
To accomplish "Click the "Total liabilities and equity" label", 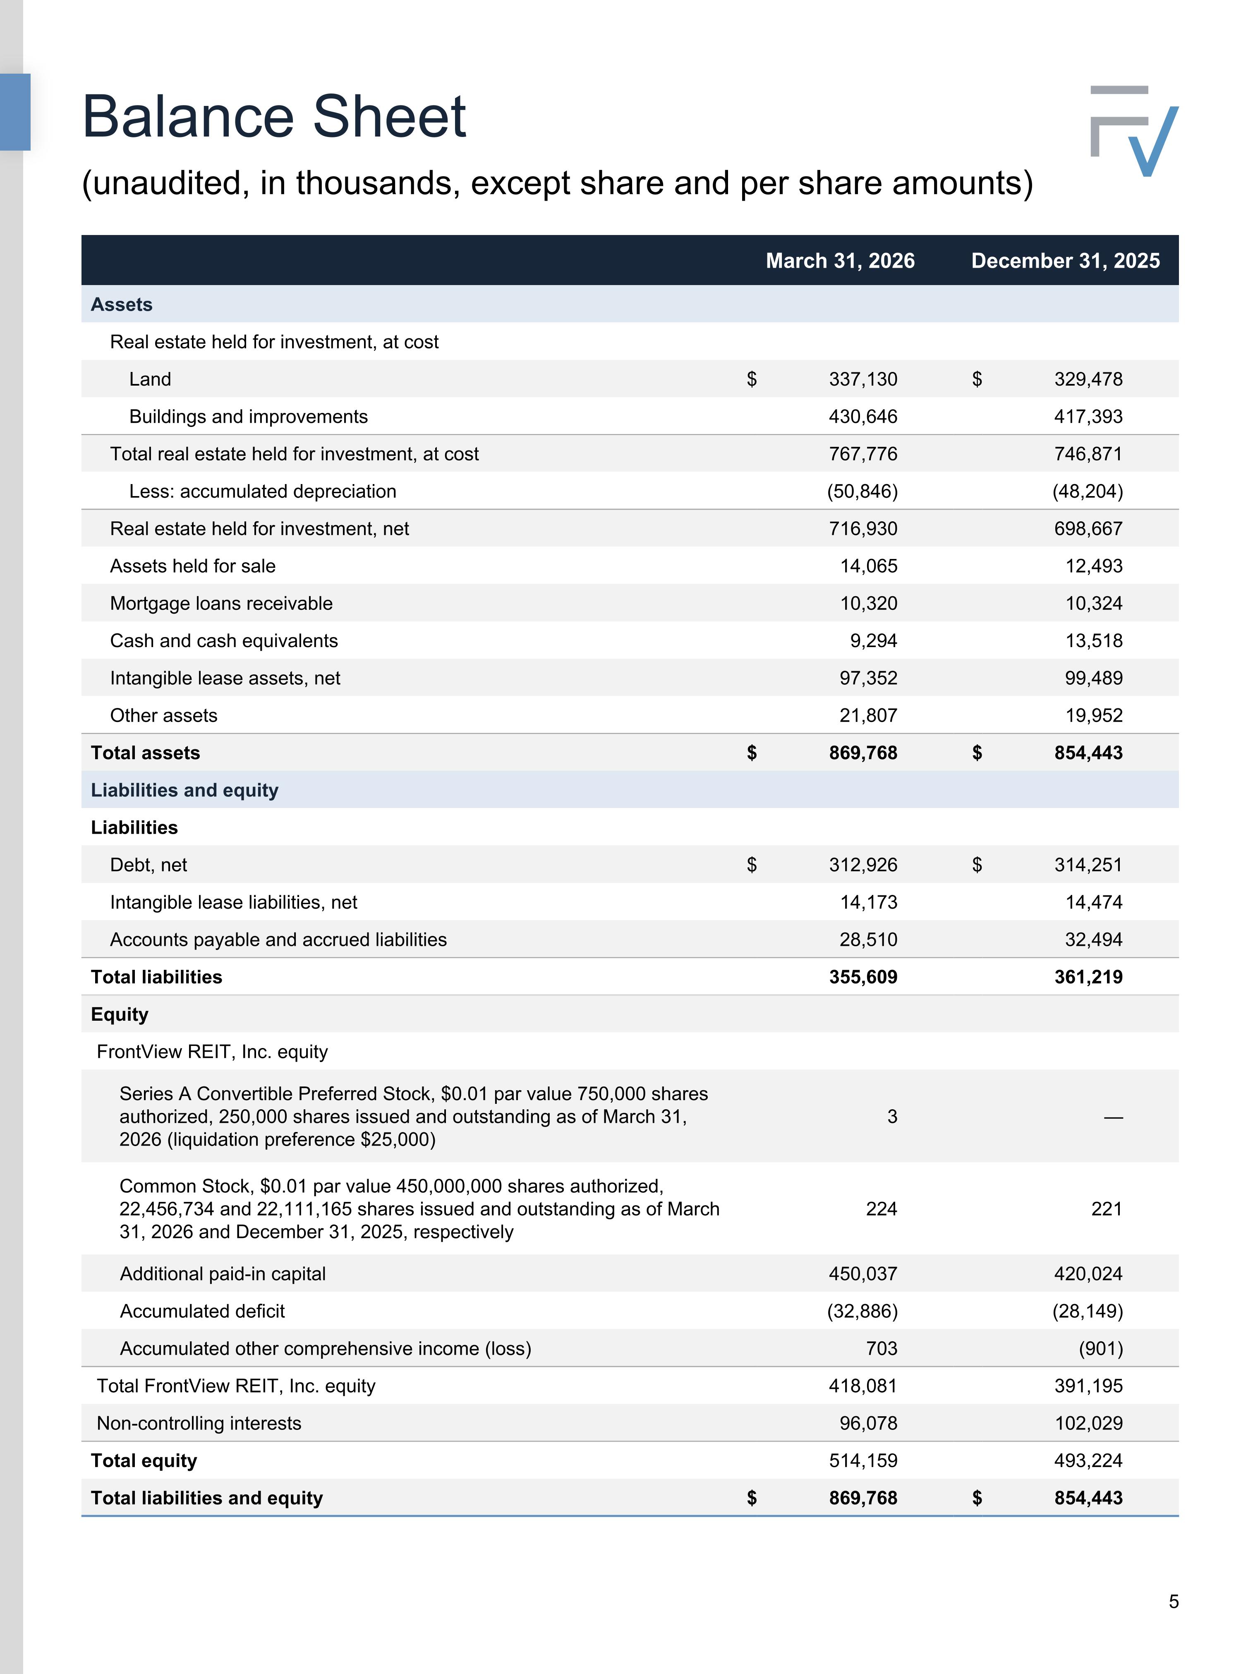I will coord(206,1498).
